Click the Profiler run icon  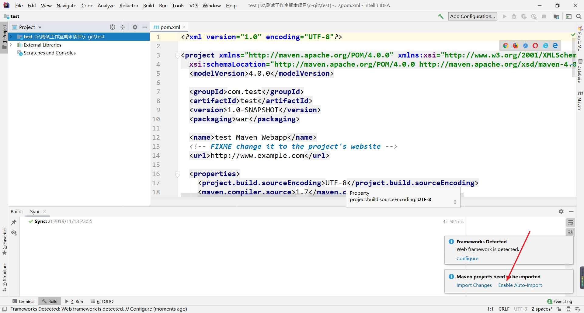(534, 16)
